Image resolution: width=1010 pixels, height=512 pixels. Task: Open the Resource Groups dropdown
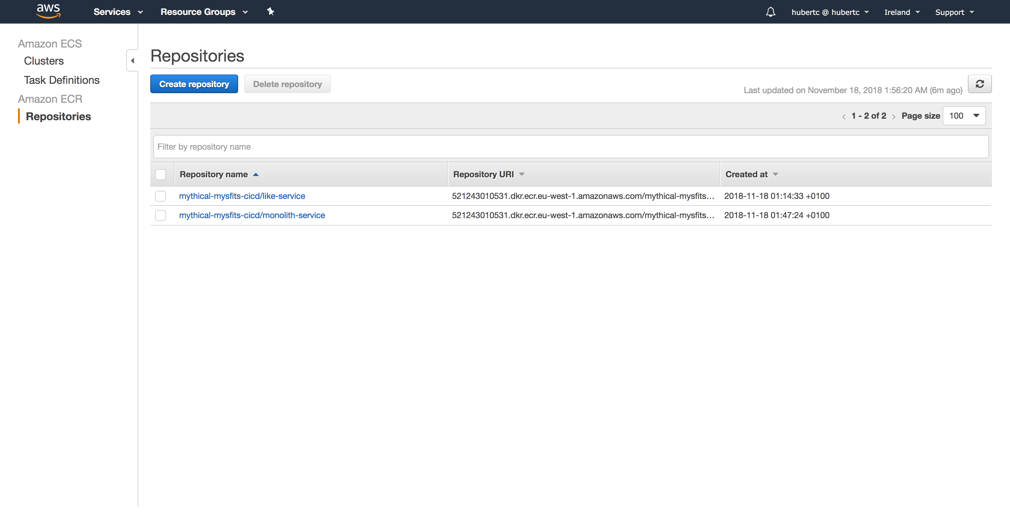click(204, 12)
